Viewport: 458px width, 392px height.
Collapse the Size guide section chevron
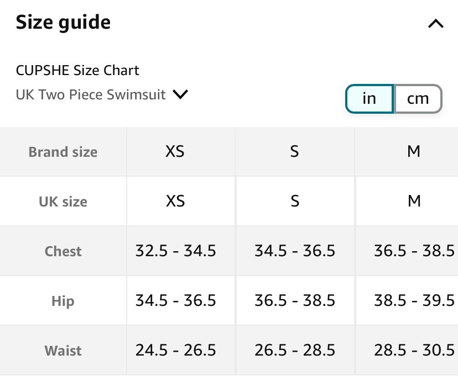(436, 24)
